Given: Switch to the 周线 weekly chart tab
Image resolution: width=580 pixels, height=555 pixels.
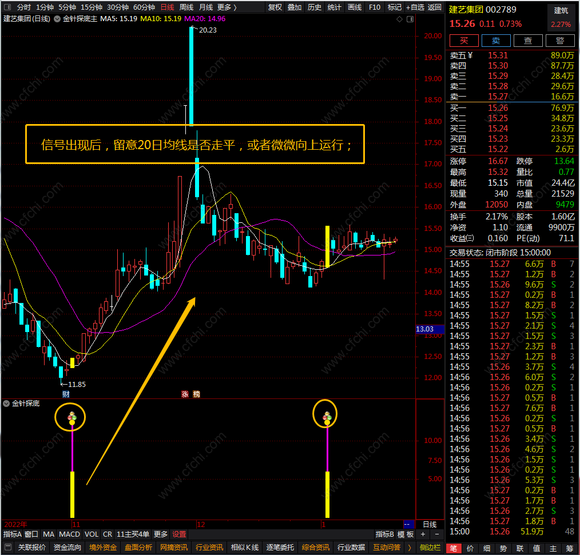Looking at the screenshot, I should [x=186, y=7].
